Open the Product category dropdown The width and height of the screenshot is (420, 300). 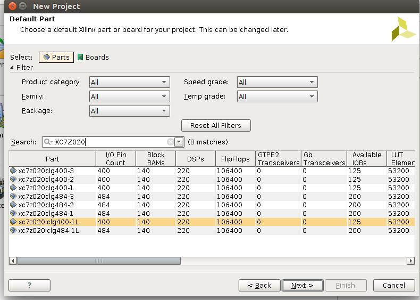pos(129,82)
